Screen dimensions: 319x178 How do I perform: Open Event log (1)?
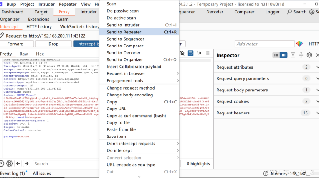13,173
